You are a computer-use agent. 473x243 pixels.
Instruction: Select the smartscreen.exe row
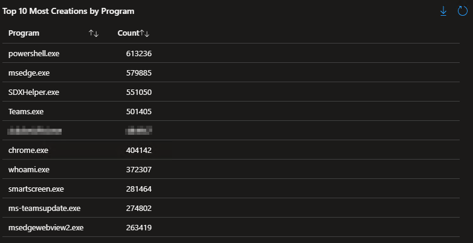point(36,189)
